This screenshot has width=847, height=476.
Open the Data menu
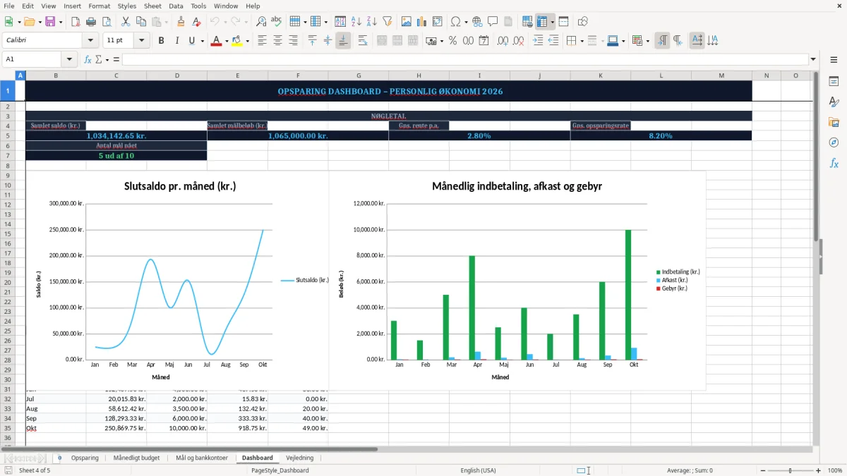[x=176, y=6]
